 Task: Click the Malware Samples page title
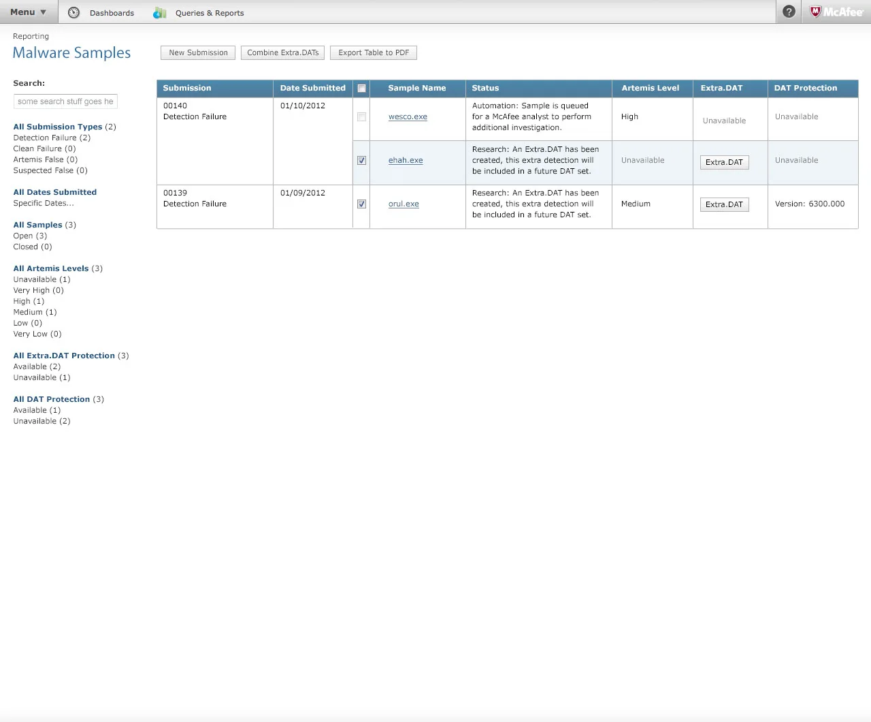point(71,53)
